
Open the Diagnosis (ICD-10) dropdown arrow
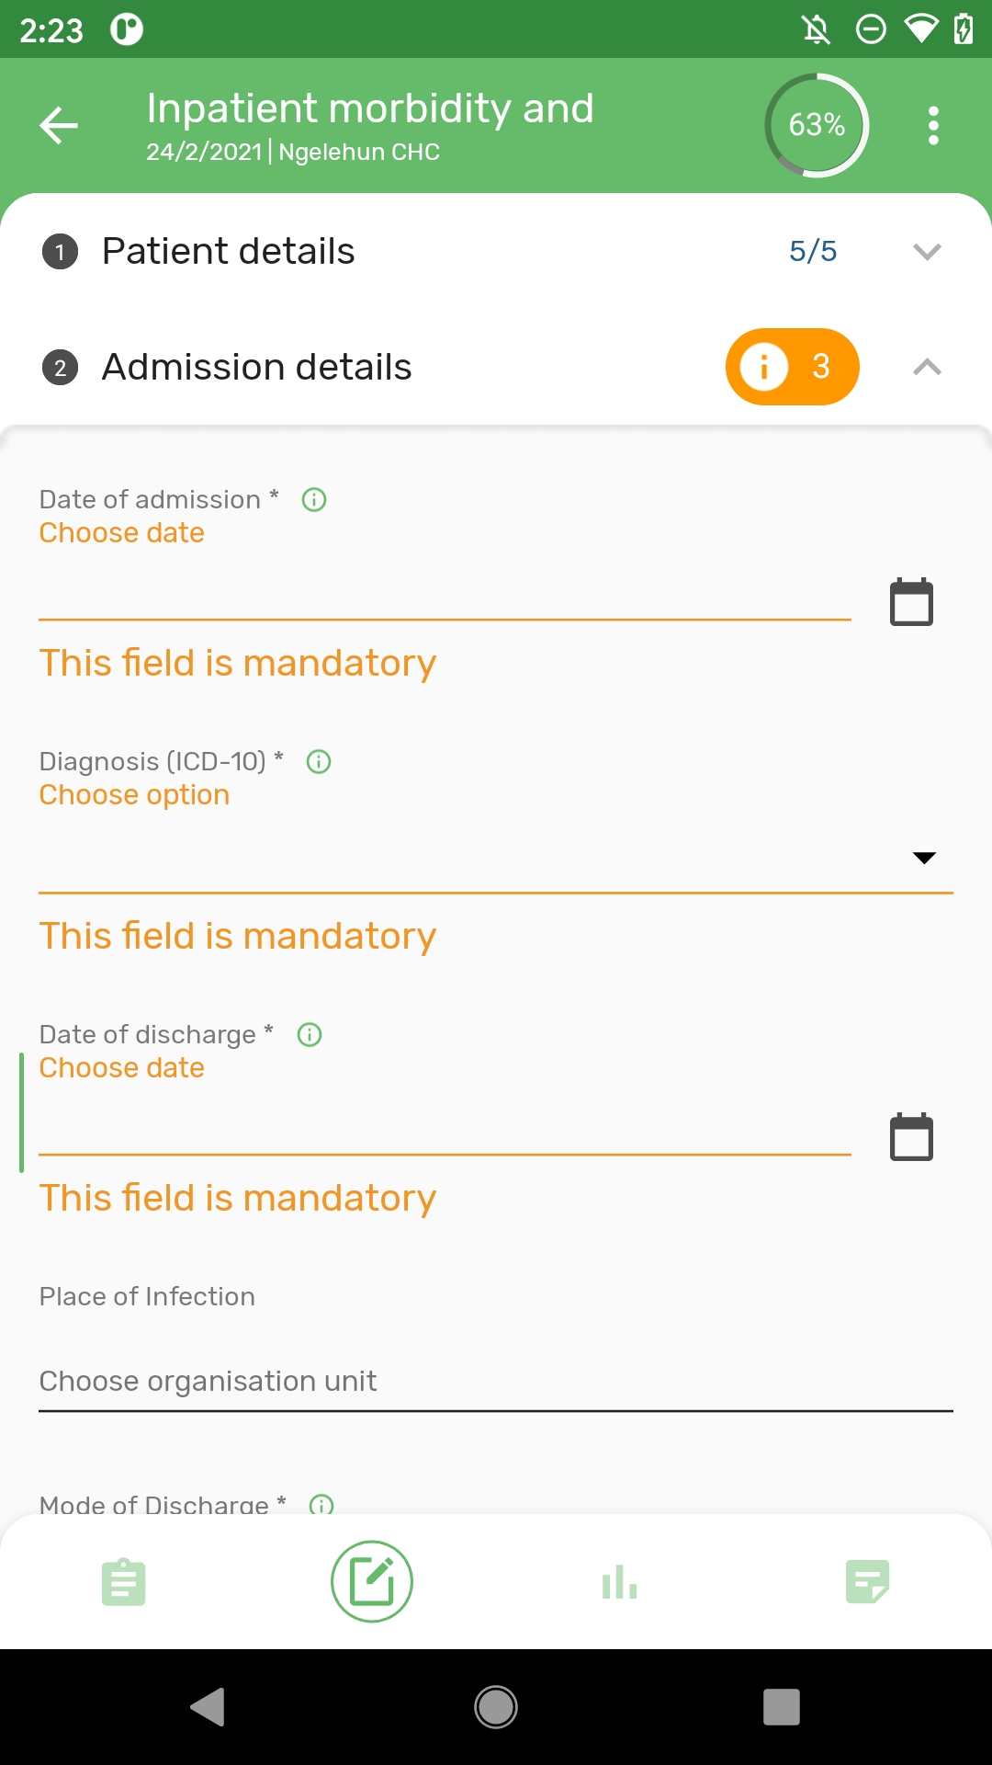pyautogui.click(x=924, y=858)
